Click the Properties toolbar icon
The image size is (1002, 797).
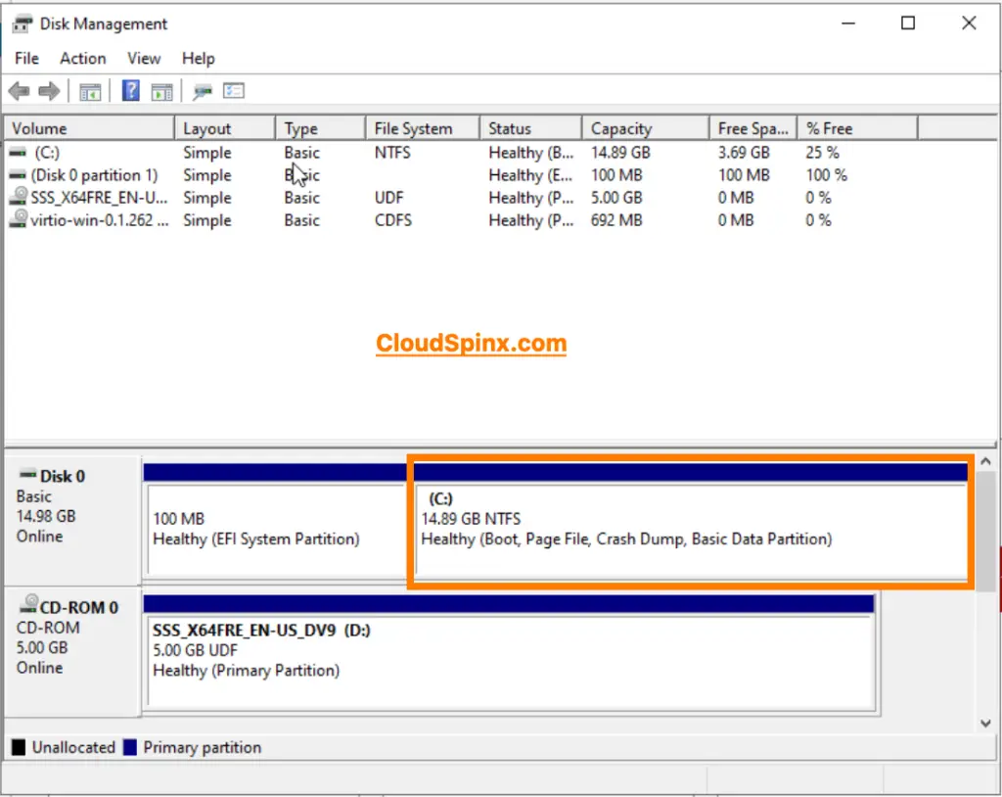click(201, 90)
